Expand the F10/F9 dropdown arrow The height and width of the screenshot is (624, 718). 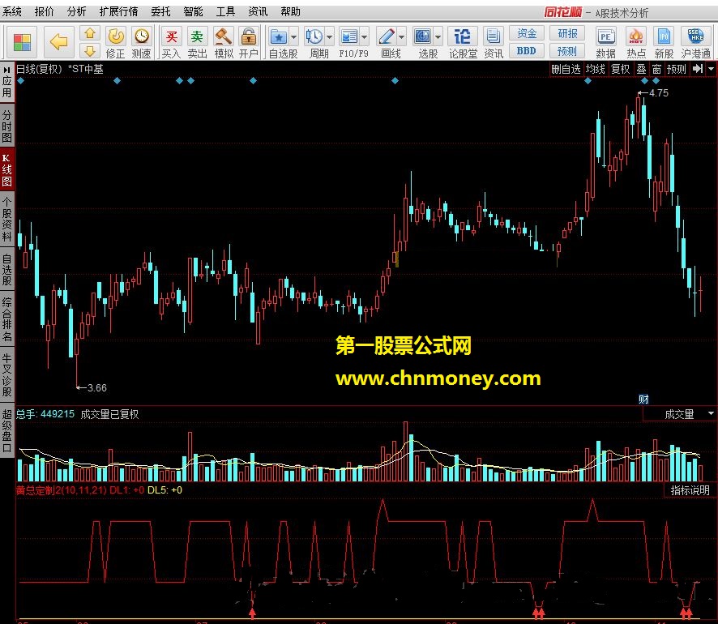[365, 36]
